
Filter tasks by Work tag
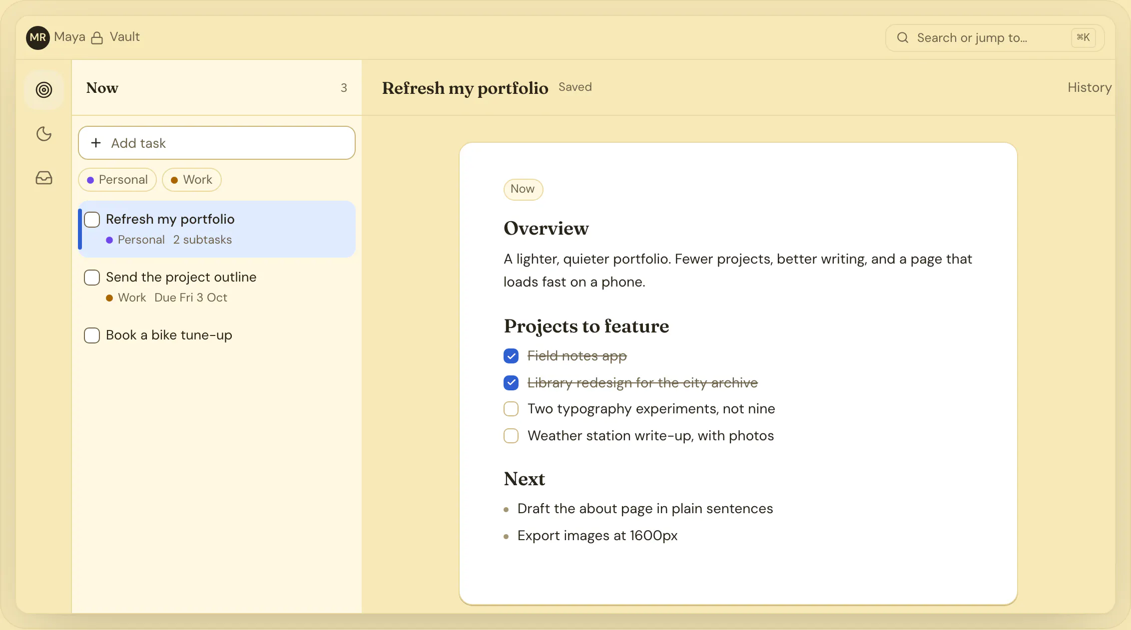(x=192, y=180)
